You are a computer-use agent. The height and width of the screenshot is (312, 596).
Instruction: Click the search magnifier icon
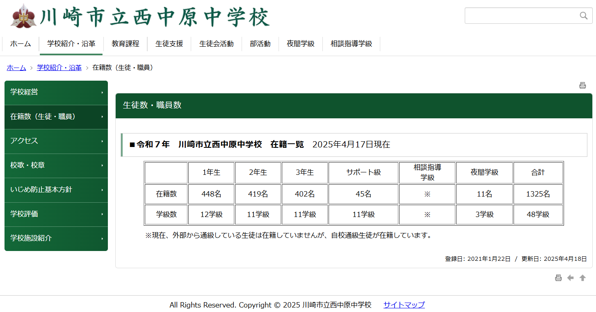pos(583,16)
